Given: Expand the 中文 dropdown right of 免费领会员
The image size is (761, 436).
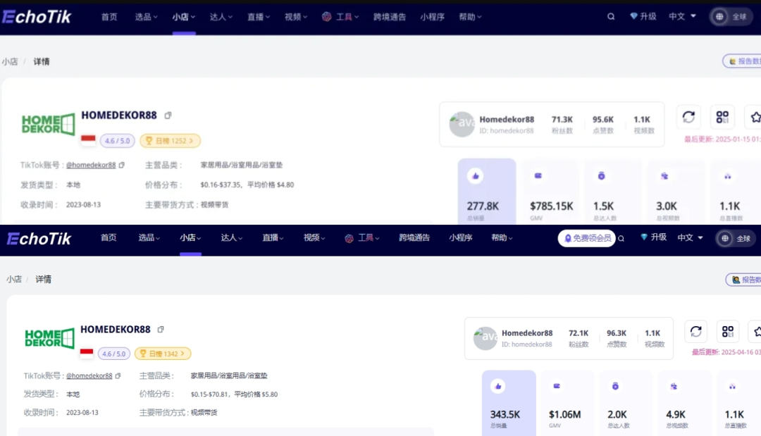Looking at the screenshot, I should 690,238.
